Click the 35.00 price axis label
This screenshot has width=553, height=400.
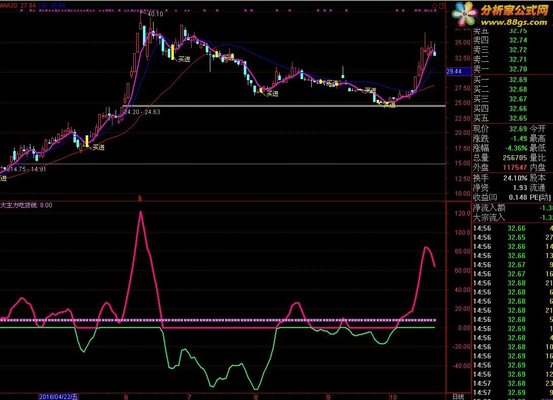coord(462,42)
